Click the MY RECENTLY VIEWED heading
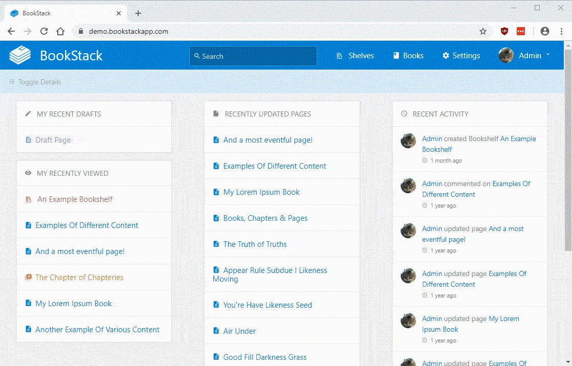The width and height of the screenshot is (572, 366). tap(72, 173)
